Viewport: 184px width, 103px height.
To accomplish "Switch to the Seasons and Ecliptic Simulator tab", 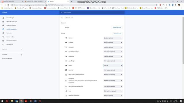I will (x=35, y=2).
